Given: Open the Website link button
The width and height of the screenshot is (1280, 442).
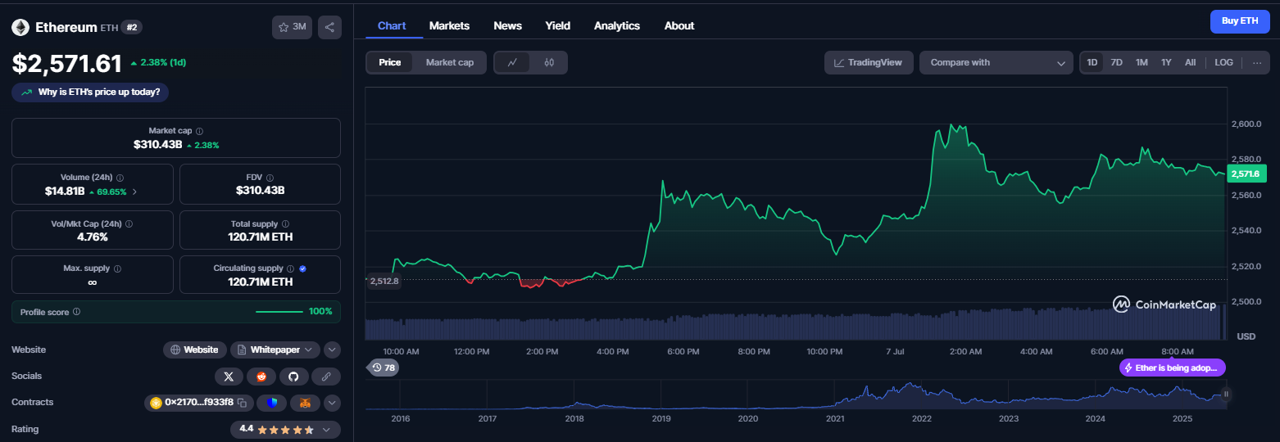Looking at the screenshot, I should coord(195,350).
